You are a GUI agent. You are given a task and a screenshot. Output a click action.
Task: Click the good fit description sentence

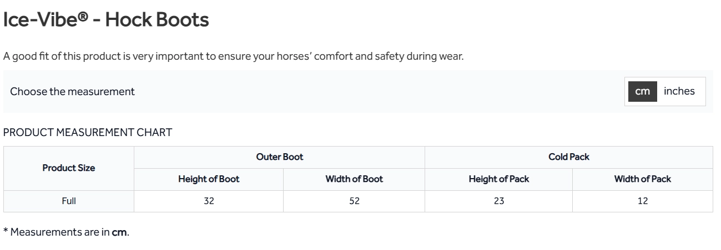pyautogui.click(x=233, y=56)
